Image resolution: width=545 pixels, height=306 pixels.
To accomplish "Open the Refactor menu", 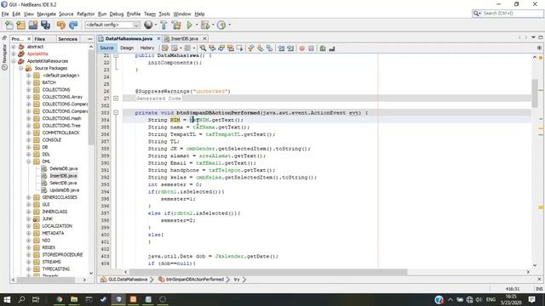I will pos(85,14).
